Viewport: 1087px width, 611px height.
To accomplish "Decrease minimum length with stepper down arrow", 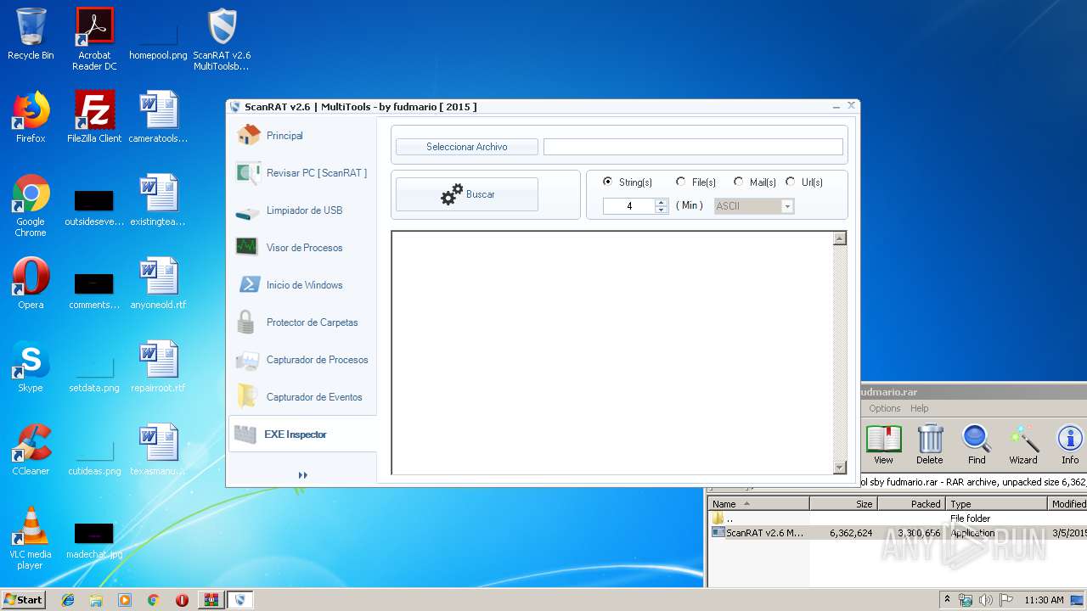I will point(662,210).
